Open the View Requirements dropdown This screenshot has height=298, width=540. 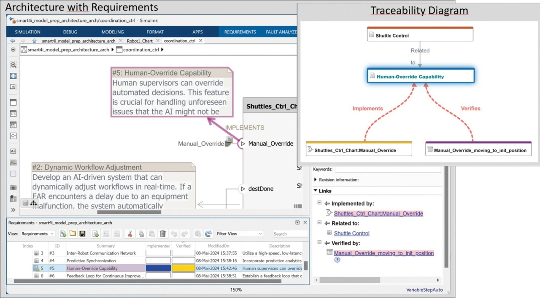pos(38,234)
